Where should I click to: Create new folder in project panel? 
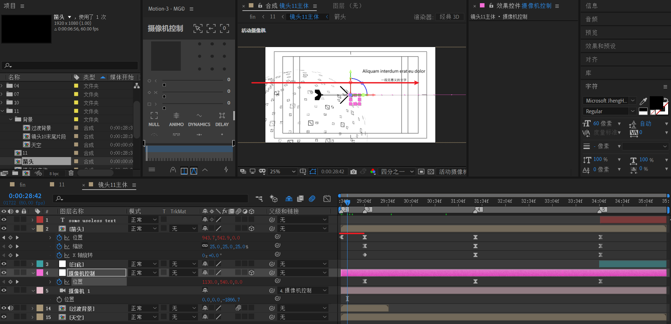pyautogui.click(x=15, y=173)
